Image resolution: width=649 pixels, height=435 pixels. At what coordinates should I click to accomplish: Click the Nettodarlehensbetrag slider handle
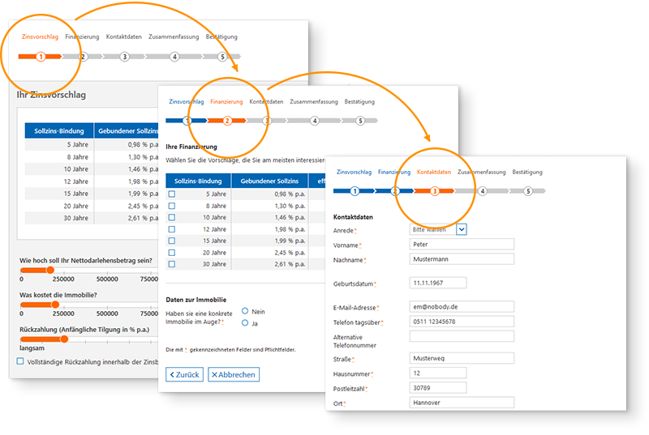[x=50, y=270]
